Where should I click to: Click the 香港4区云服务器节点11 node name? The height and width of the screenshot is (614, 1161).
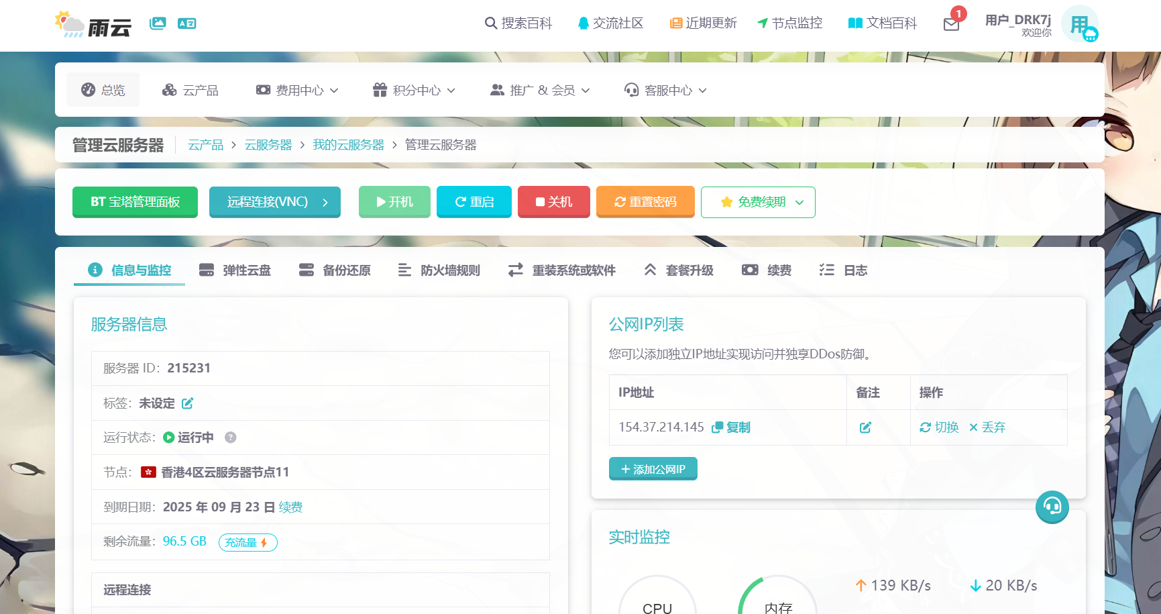(225, 472)
